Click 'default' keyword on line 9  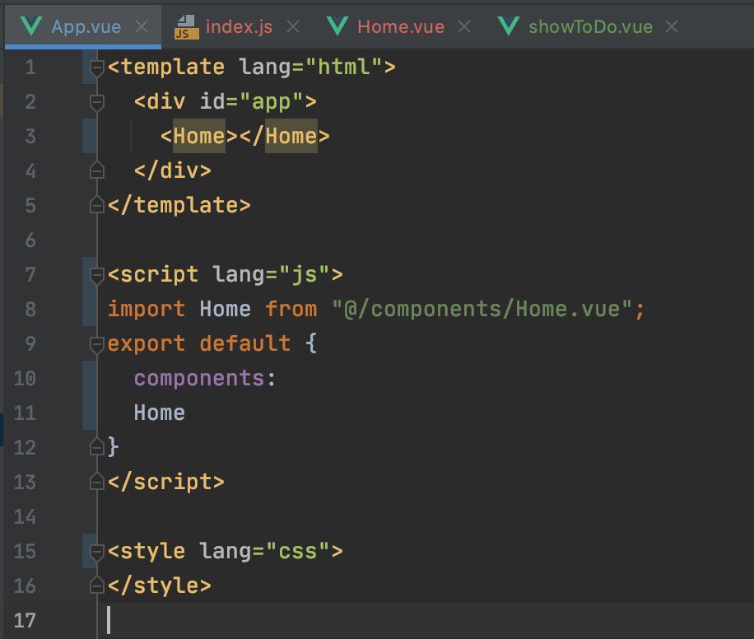point(244,344)
